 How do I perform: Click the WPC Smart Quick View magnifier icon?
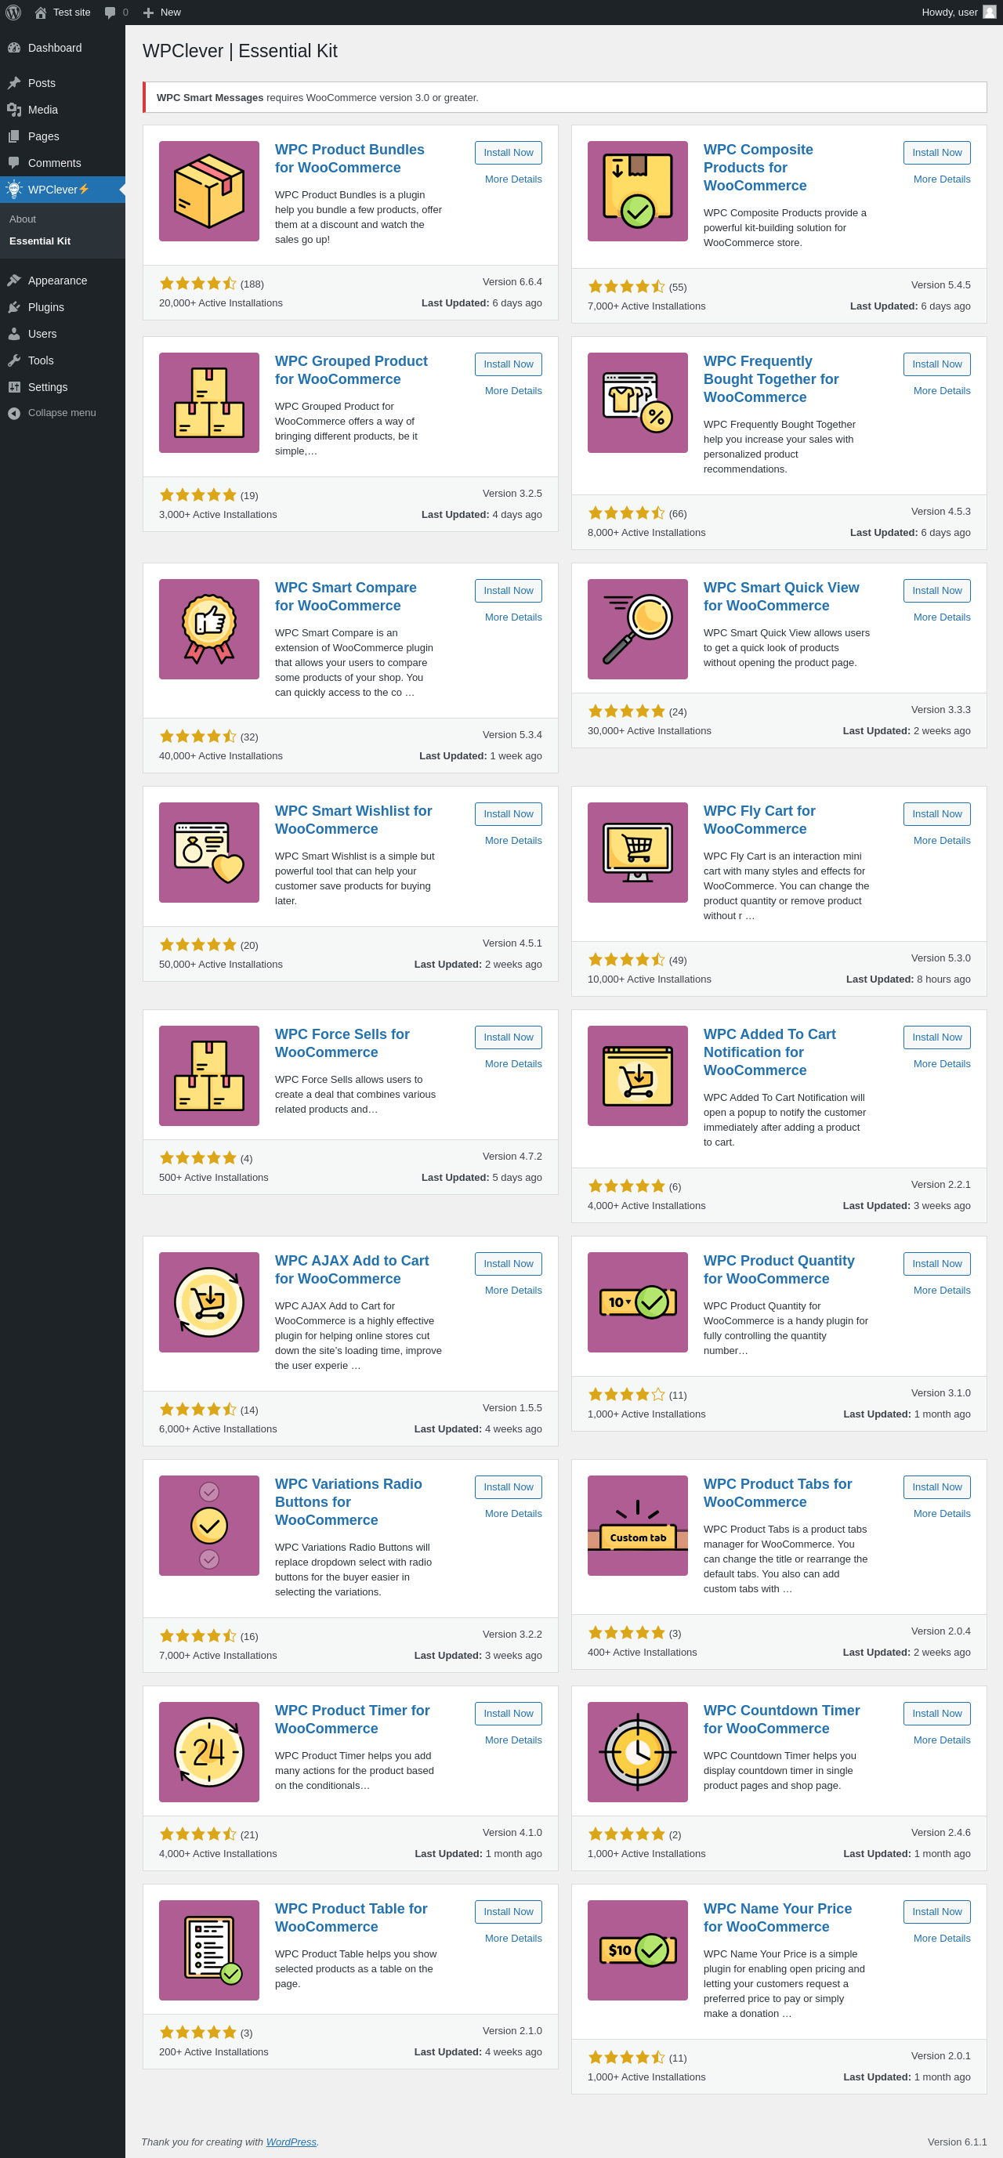pyautogui.click(x=638, y=629)
